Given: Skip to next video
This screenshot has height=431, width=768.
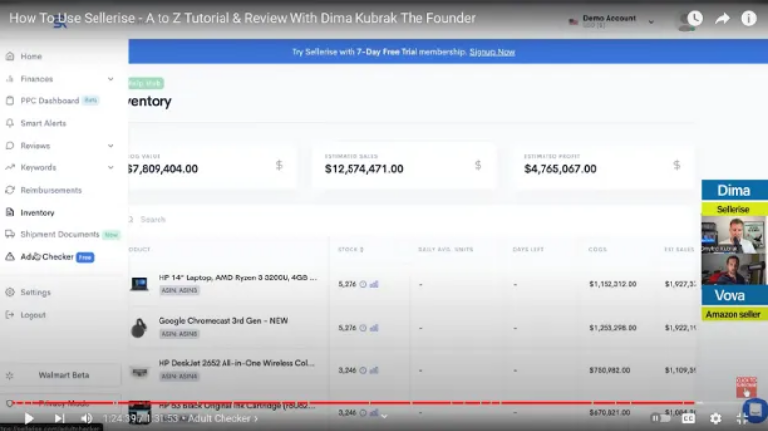Looking at the screenshot, I should pos(59,418).
